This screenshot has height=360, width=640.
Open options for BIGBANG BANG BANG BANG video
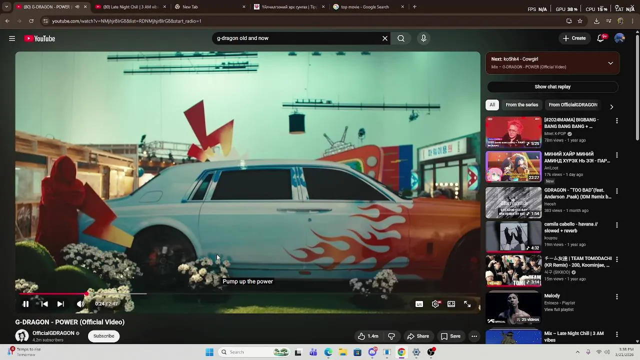616,121
